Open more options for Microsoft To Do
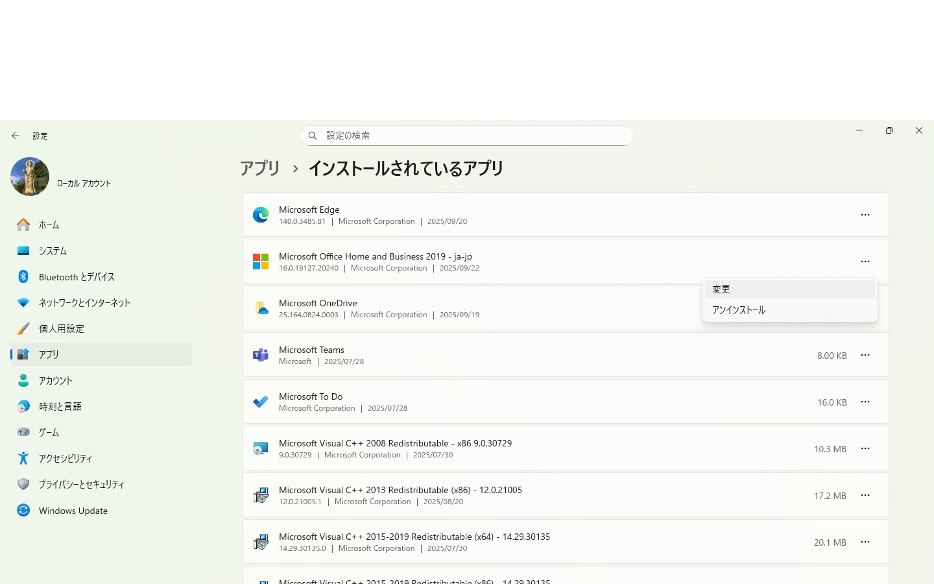Screen dimensions: 934x584 865,402
